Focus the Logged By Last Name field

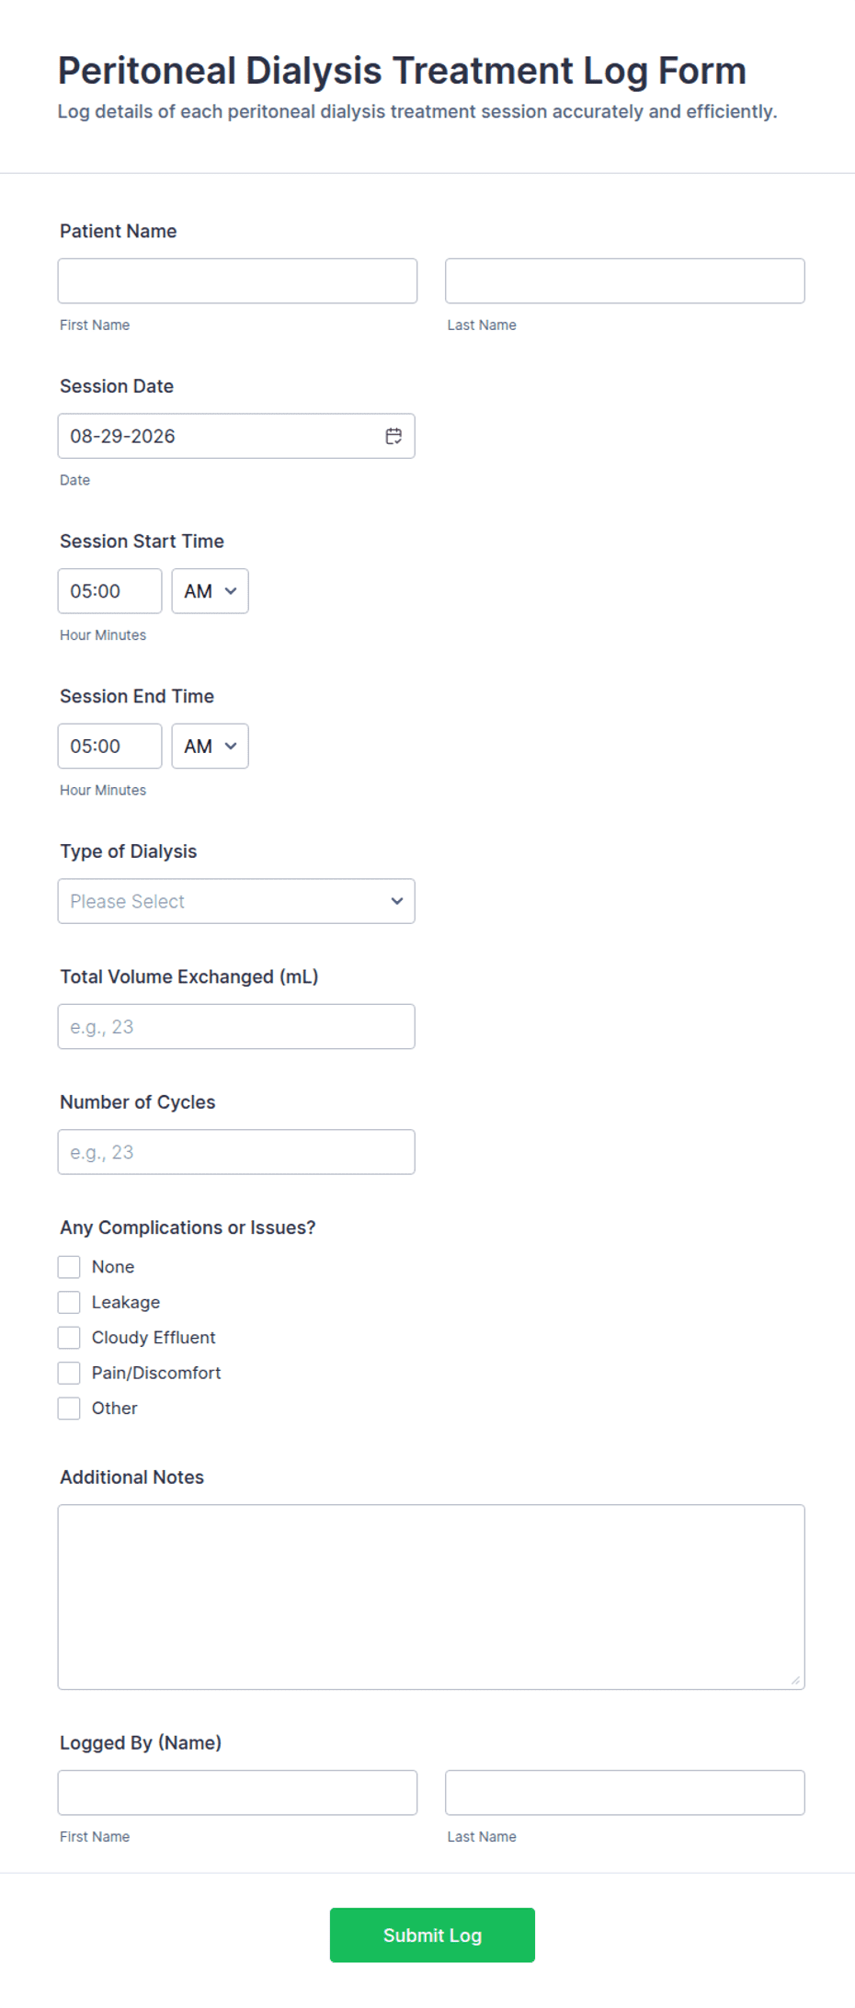click(x=625, y=1793)
